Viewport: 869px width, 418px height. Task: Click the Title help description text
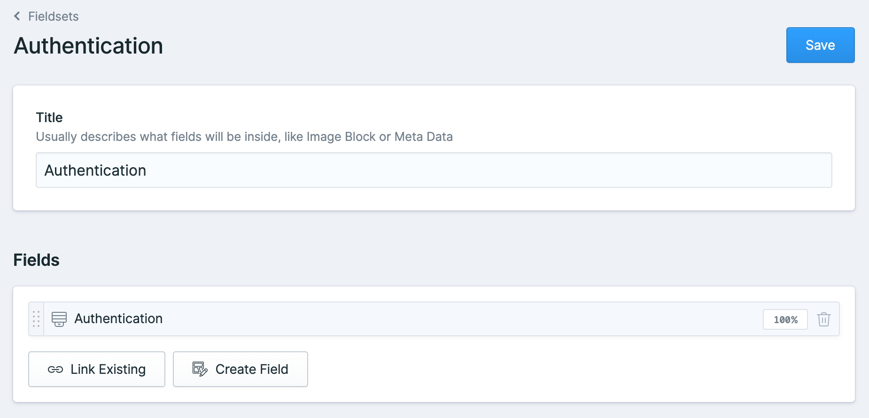click(244, 137)
